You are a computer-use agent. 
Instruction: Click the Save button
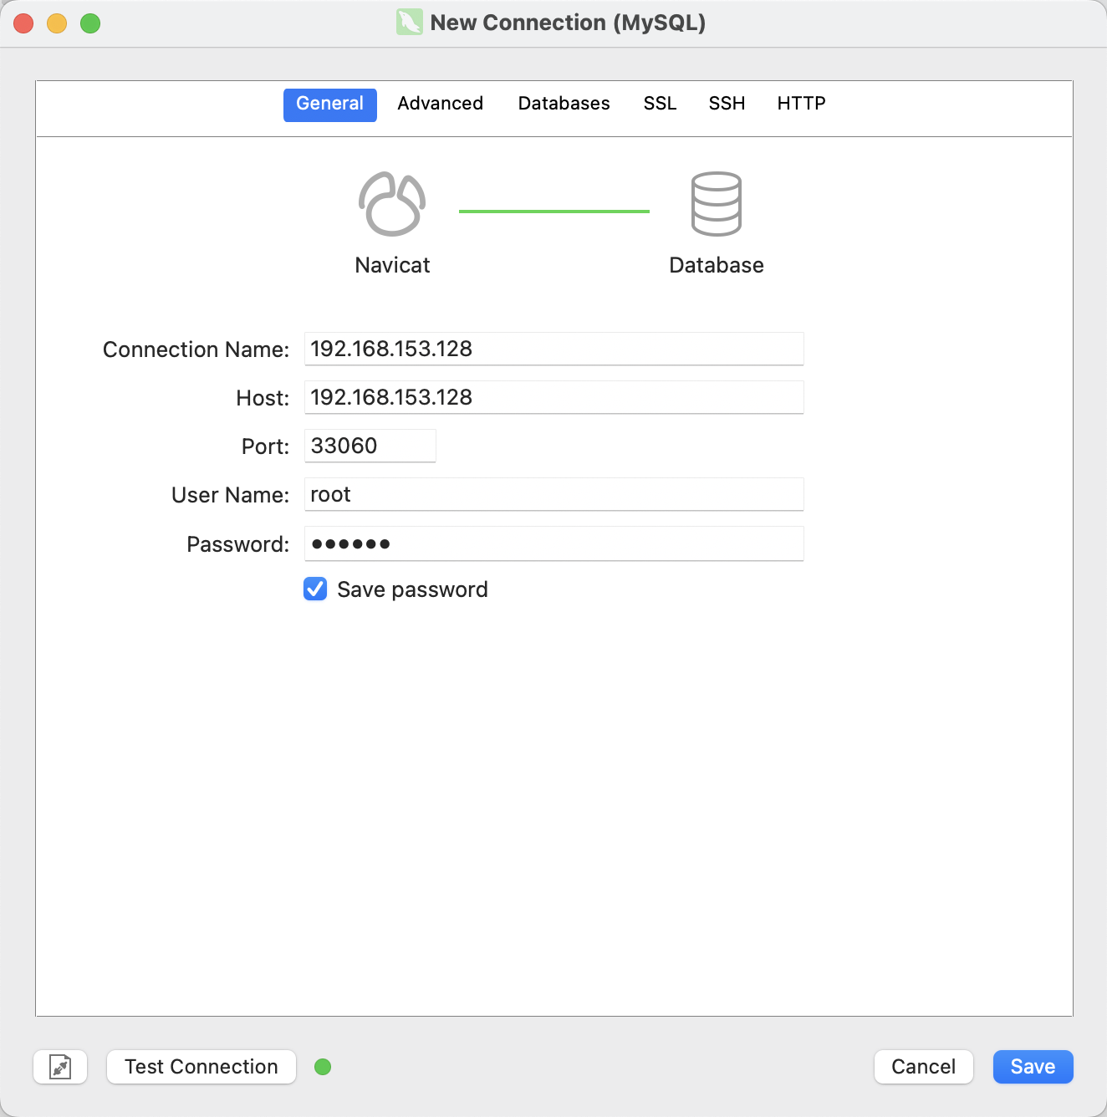1033,1067
